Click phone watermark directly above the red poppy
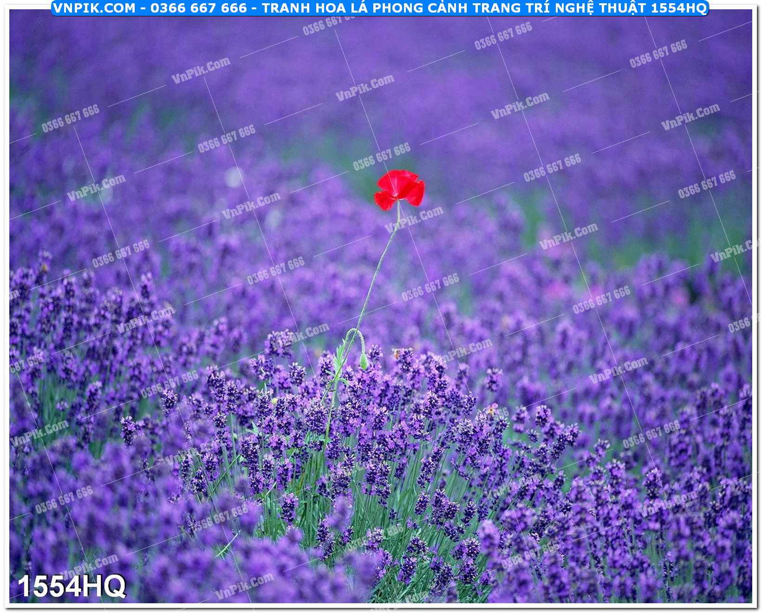This screenshot has width=762, height=613. [382, 156]
